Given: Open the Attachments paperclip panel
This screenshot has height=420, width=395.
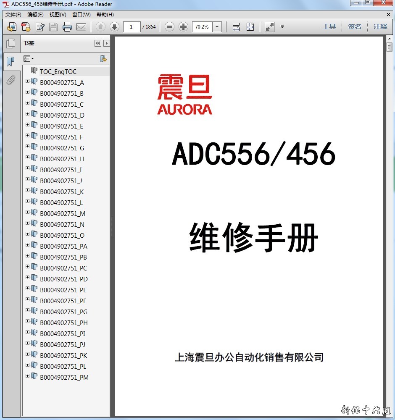Looking at the screenshot, I should (x=11, y=80).
